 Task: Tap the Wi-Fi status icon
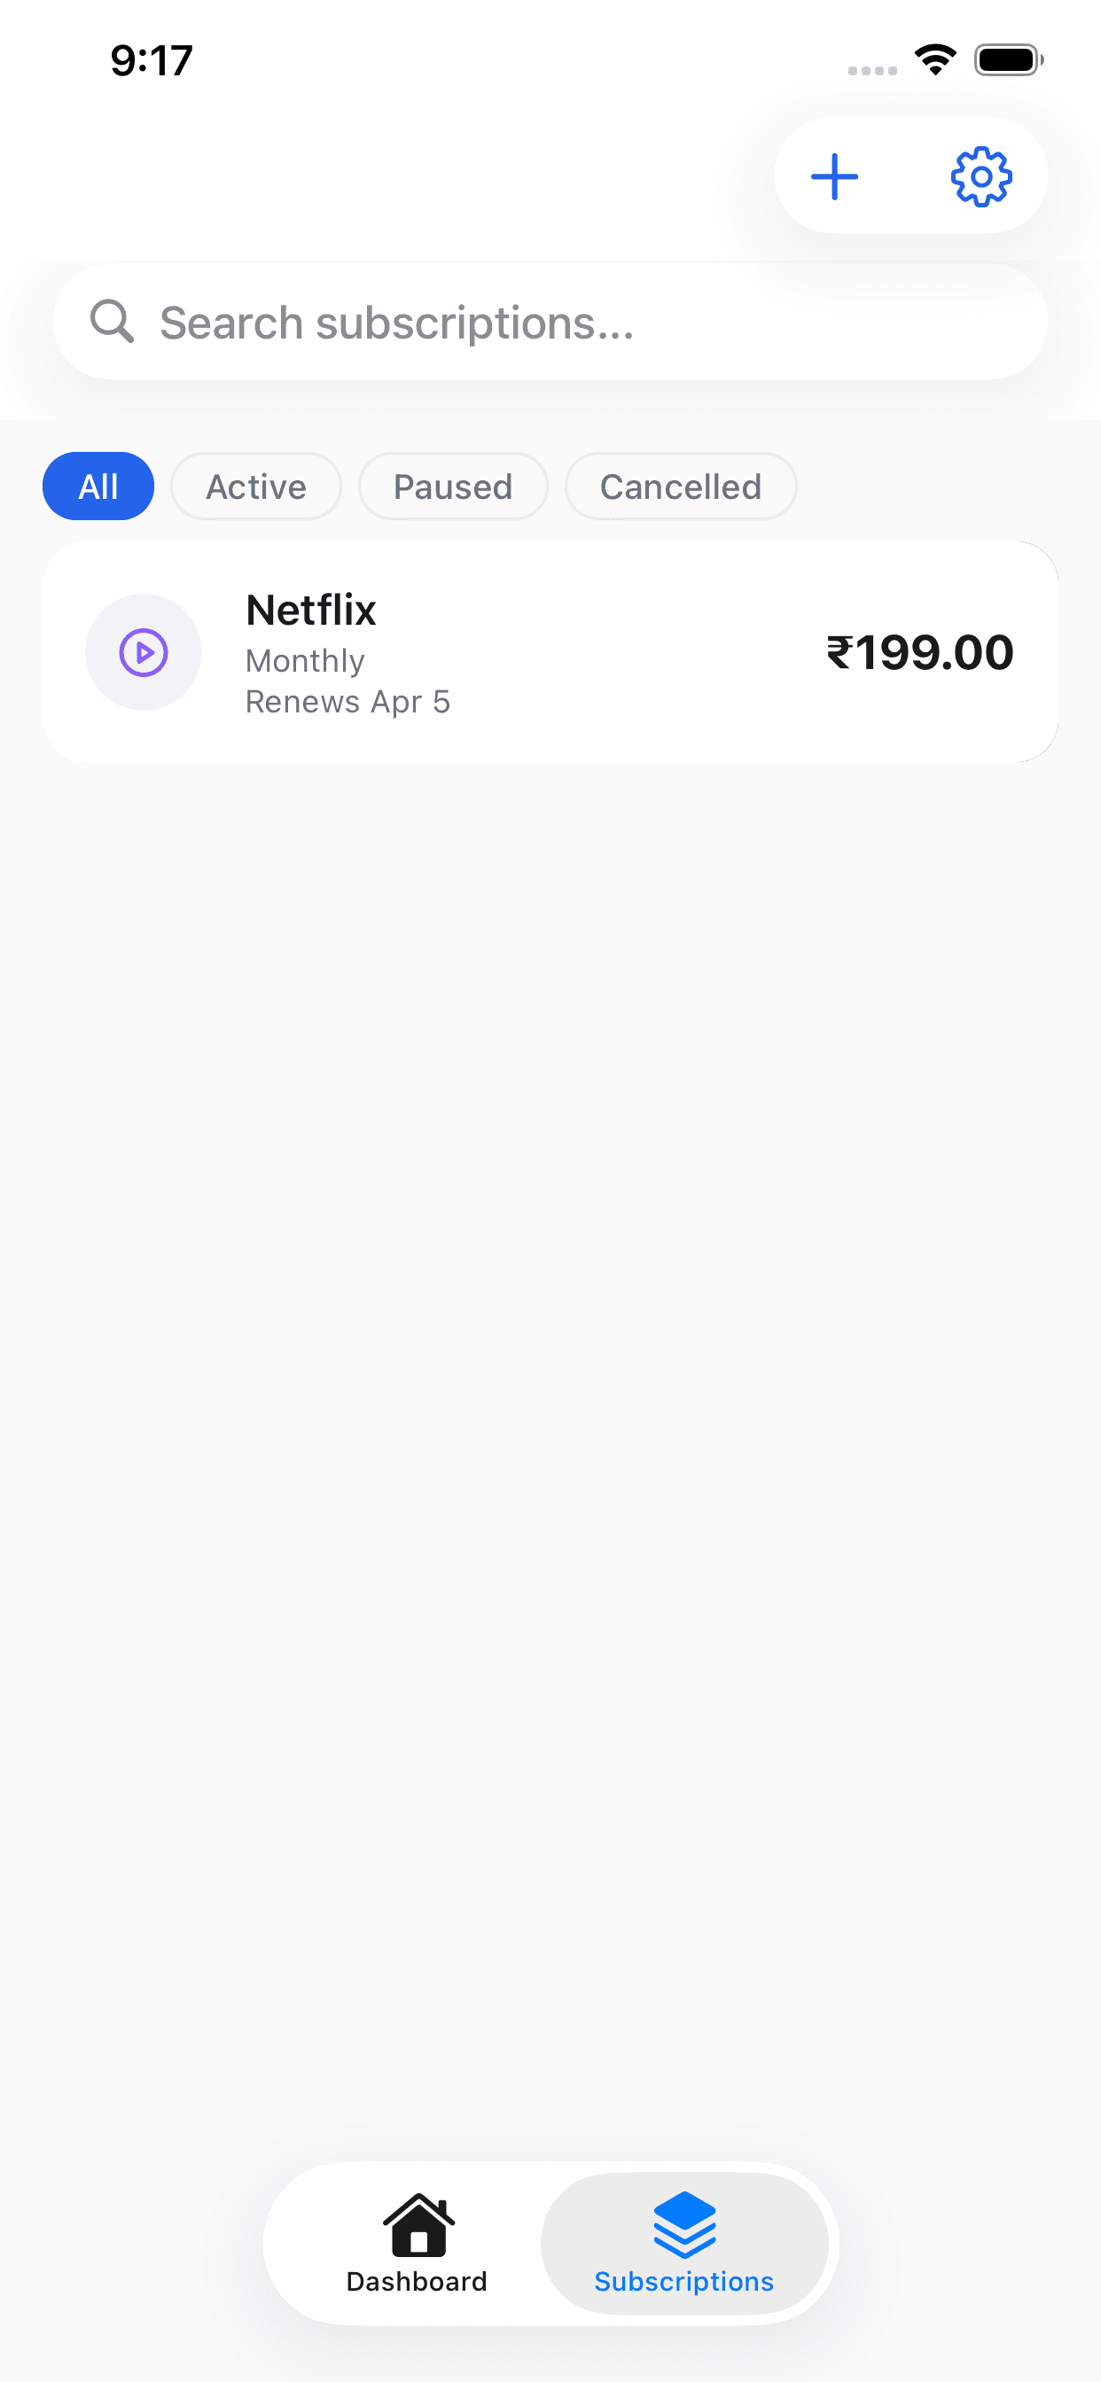point(935,60)
